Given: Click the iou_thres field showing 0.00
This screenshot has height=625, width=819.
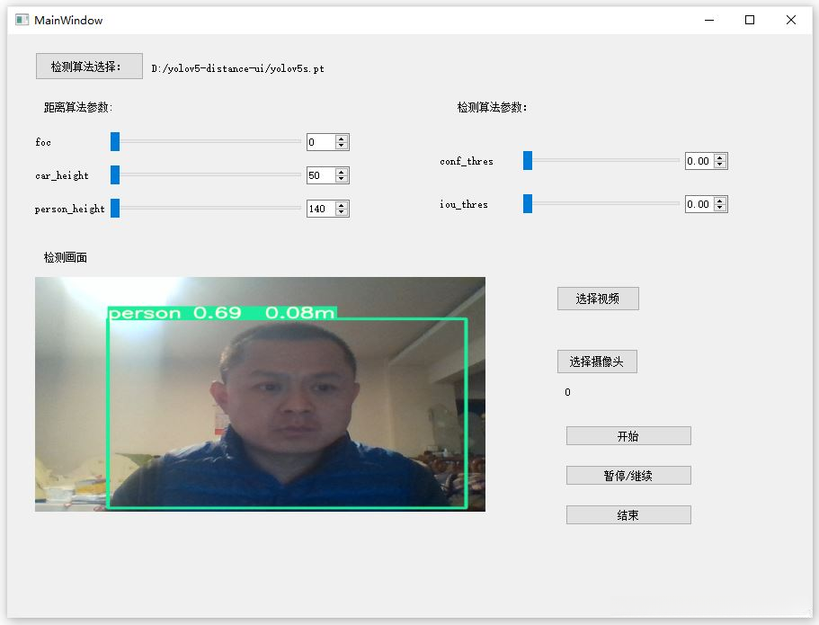Looking at the screenshot, I should (x=699, y=204).
